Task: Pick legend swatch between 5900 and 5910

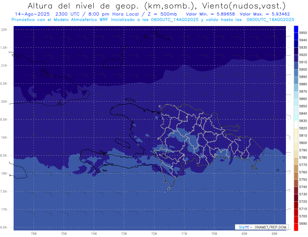Action: coord(296,66)
